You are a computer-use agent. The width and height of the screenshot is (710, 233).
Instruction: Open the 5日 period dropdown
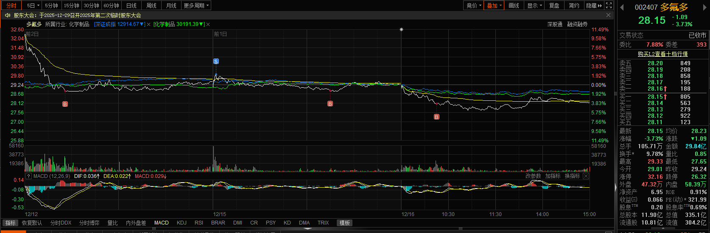pyautogui.click(x=33, y=6)
